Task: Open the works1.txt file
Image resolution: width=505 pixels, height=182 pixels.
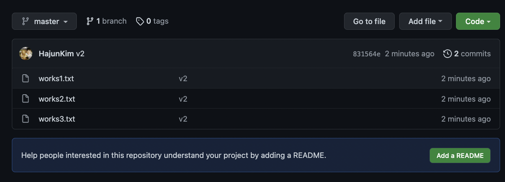Action: coord(56,78)
